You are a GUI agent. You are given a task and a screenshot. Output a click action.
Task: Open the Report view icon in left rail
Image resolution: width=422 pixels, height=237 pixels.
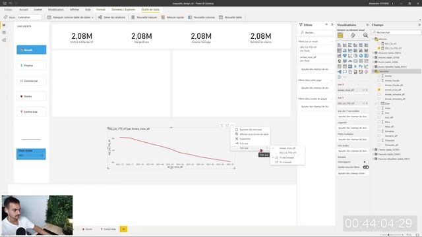(4, 25)
